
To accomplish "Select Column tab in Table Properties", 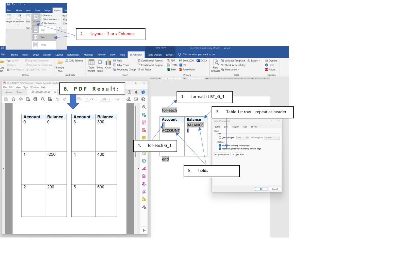I will 236,127.
